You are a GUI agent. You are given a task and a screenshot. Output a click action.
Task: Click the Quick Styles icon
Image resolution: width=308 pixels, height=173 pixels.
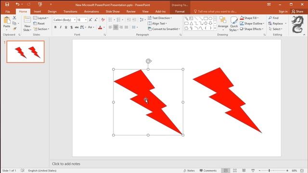click(234, 20)
